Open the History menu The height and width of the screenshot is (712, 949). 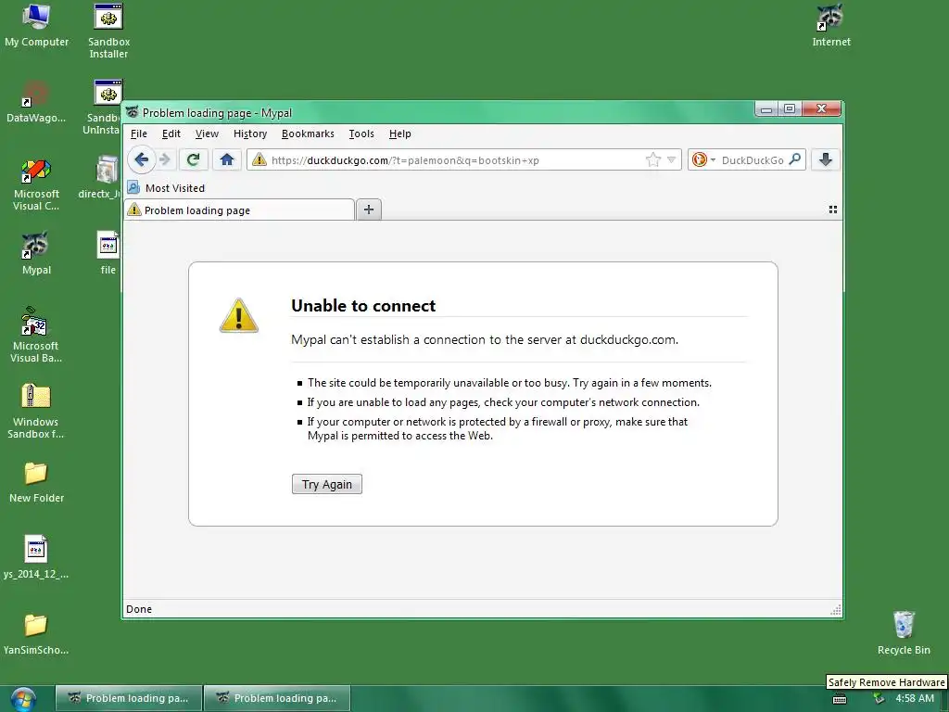pos(250,133)
